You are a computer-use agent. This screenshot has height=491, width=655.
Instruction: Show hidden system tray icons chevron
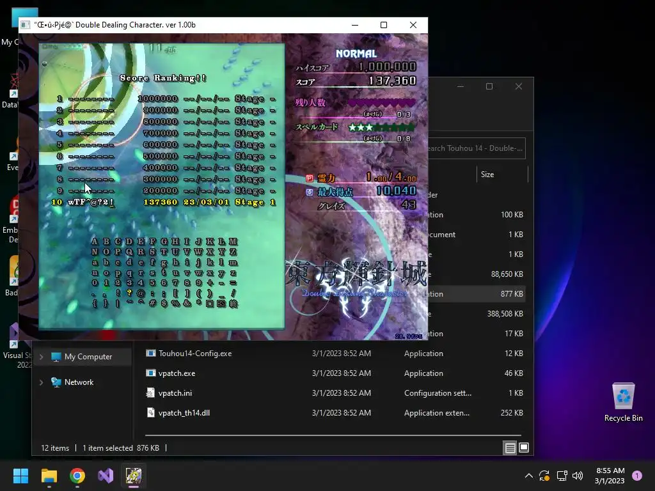528,476
